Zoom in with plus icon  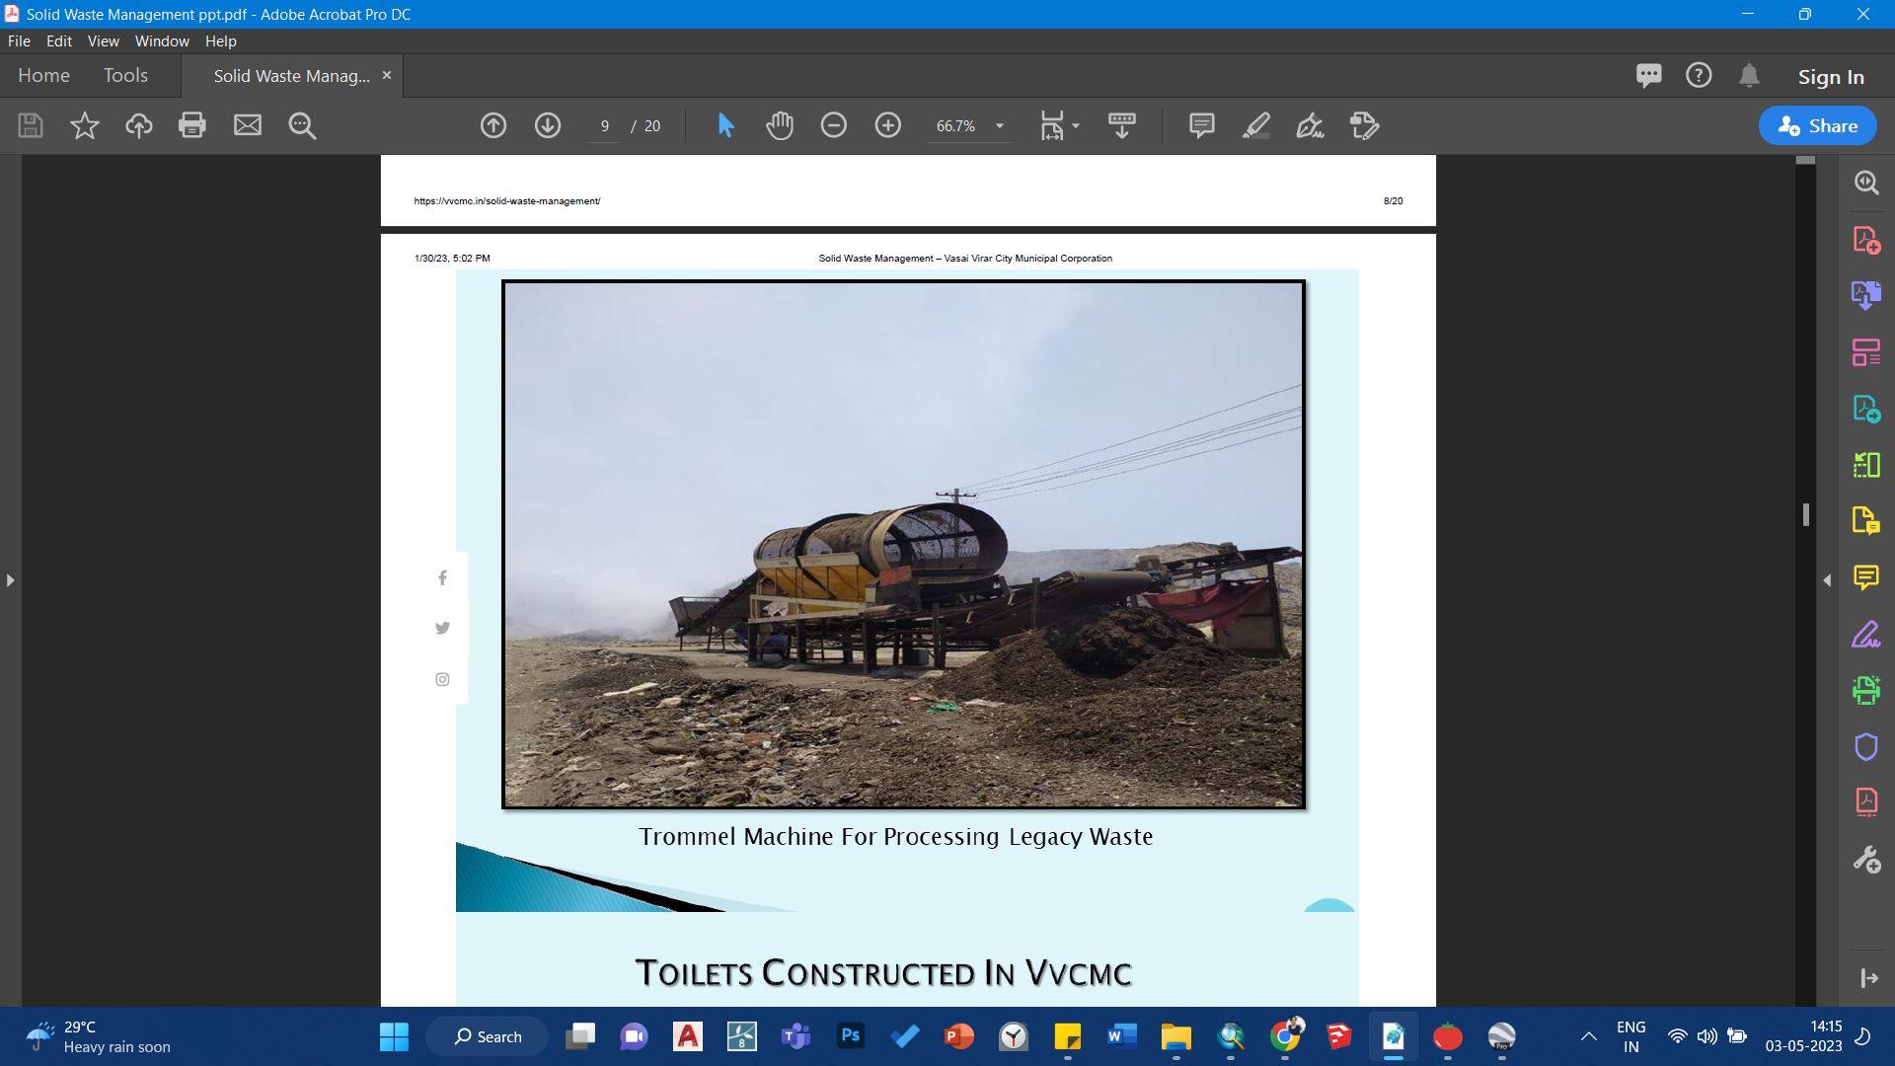[888, 125]
